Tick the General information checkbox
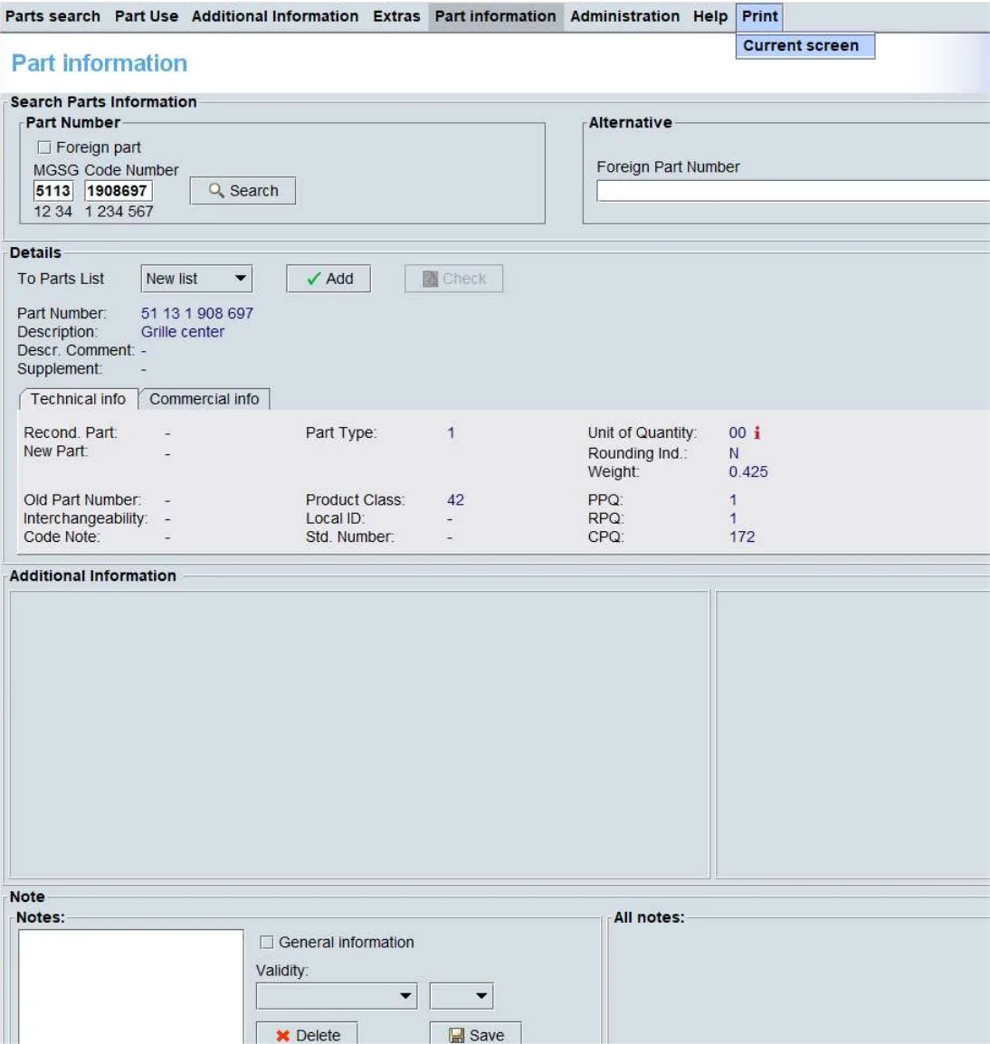The height and width of the screenshot is (1044, 990). pos(267,943)
